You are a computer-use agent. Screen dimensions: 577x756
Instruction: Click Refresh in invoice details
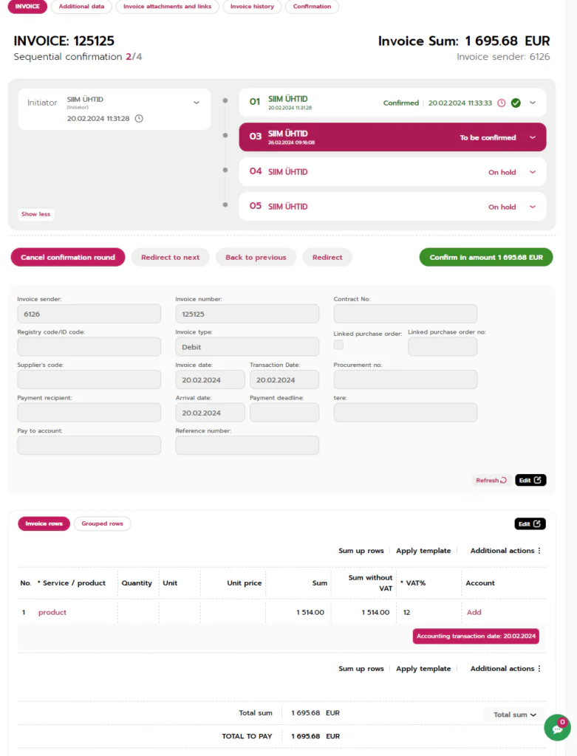coord(491,480)
